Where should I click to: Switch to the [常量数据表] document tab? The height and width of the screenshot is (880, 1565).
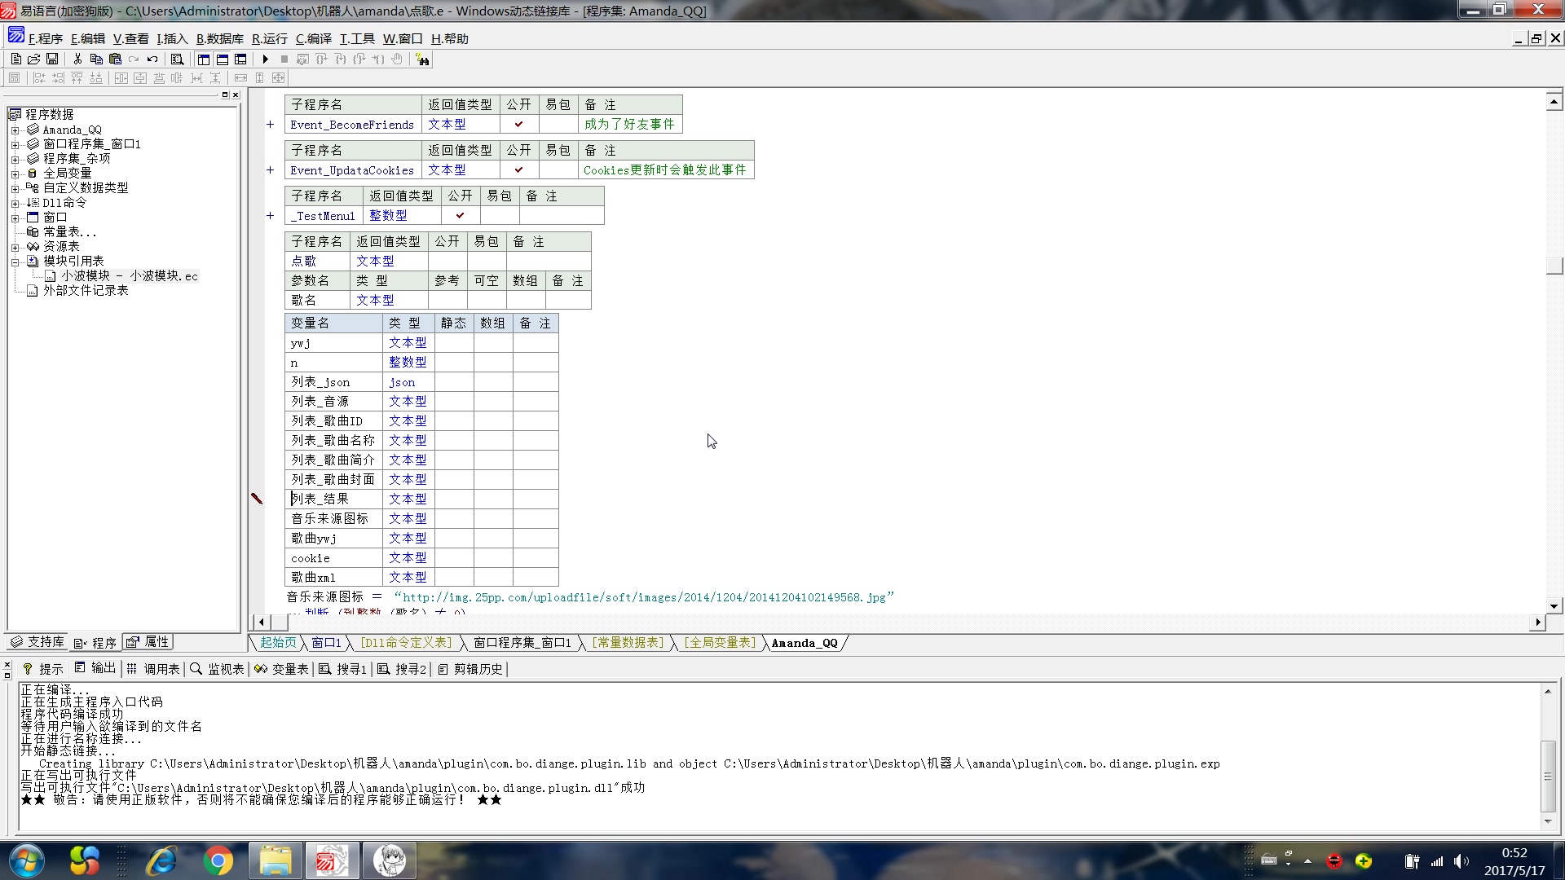[x=628, y=643]
